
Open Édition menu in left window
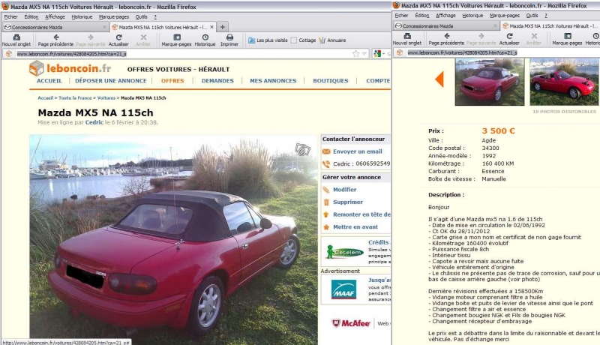point(31,16)
